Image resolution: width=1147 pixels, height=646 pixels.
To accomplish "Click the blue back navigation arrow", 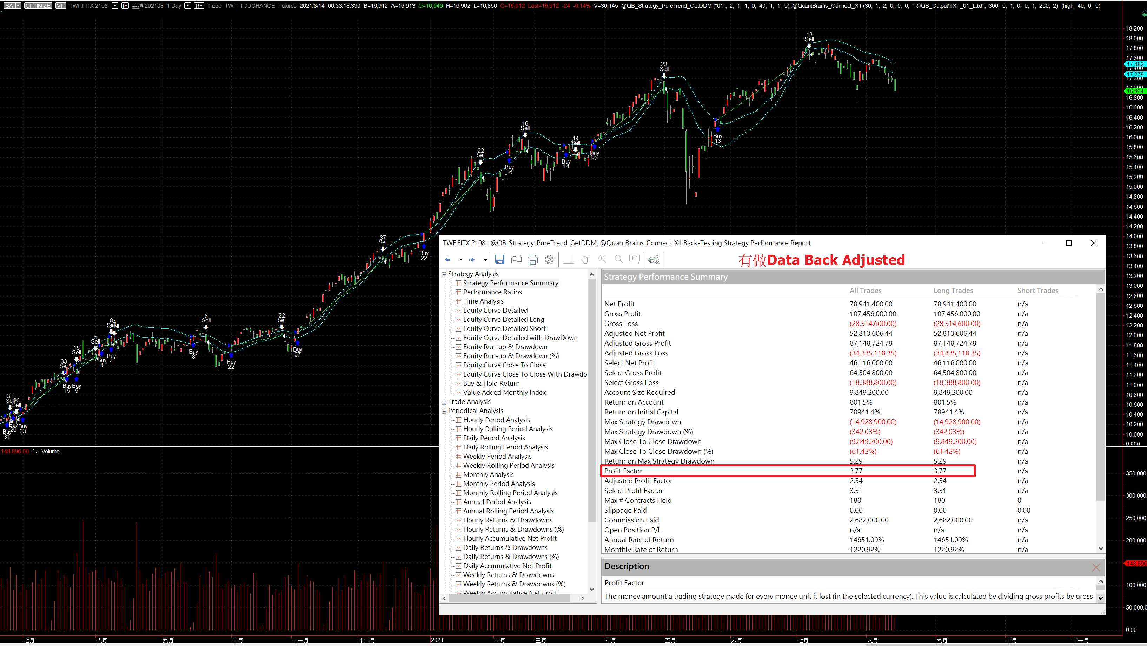I will click(448, 260).
